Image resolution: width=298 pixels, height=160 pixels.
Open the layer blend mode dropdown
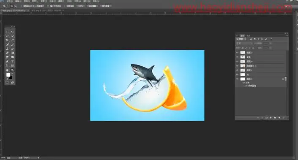244,43
